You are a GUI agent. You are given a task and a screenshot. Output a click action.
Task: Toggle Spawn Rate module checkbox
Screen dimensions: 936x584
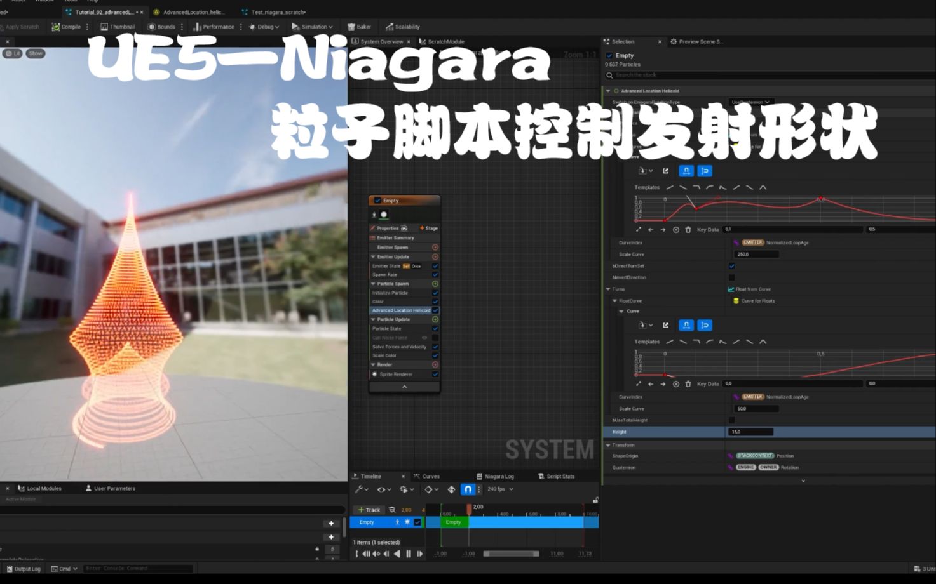[x=435, y=275]
